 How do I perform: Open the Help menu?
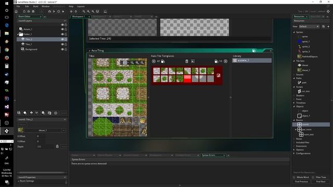(71, 6)
